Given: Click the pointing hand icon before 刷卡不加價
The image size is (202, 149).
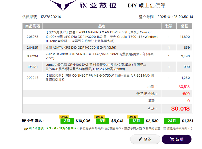Looking at the screenshot, I should (26, 129).
